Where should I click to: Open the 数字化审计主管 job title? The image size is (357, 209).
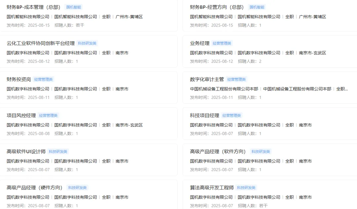[x=207, y=79]
